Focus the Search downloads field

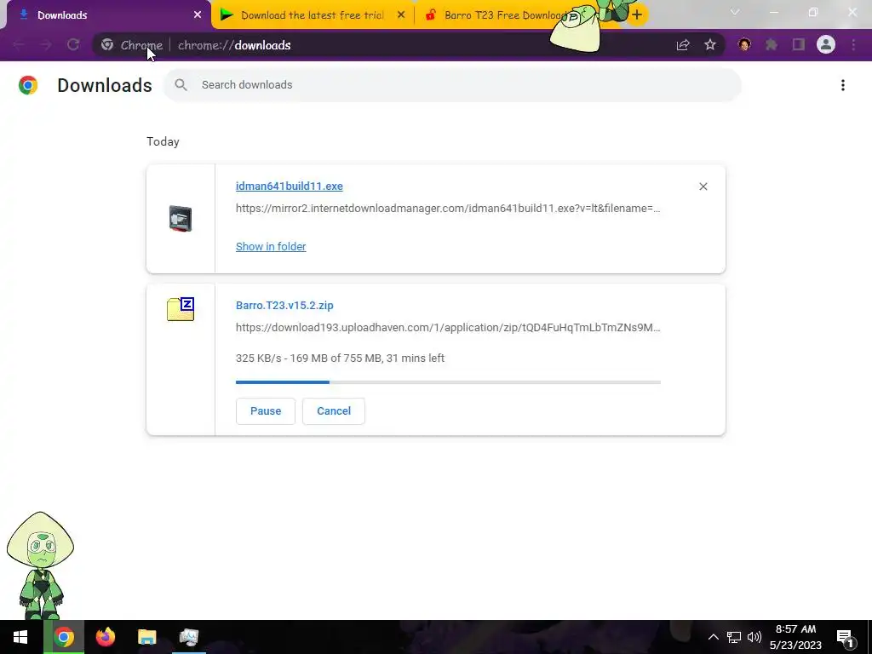point(452,85)
